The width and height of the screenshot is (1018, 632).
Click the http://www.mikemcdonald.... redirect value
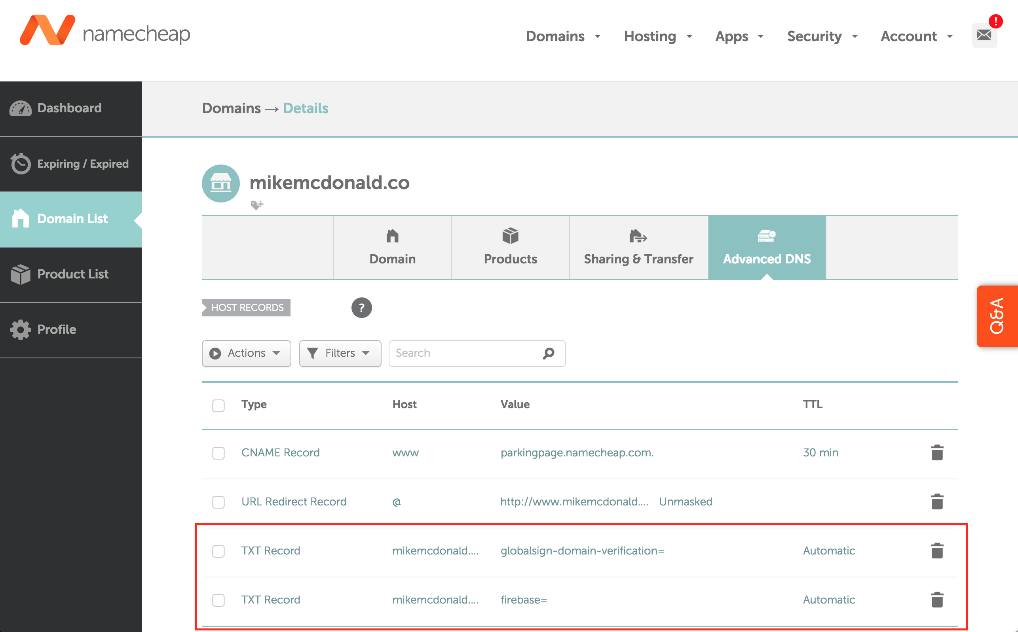[574, 501]
